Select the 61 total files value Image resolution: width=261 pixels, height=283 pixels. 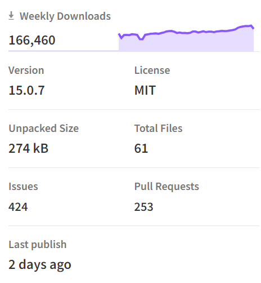(x=141, y=148)
